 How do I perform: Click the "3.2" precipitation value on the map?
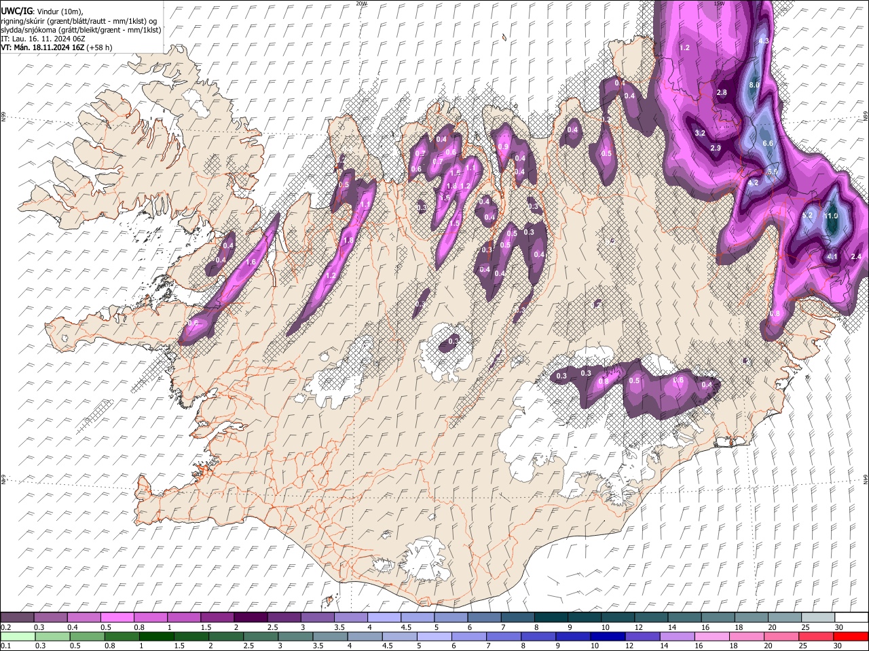click(700, 133)
